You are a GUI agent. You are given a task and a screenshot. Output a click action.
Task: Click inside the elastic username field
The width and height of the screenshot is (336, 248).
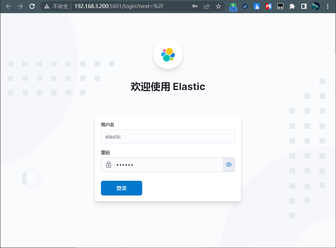coord(168,137)
